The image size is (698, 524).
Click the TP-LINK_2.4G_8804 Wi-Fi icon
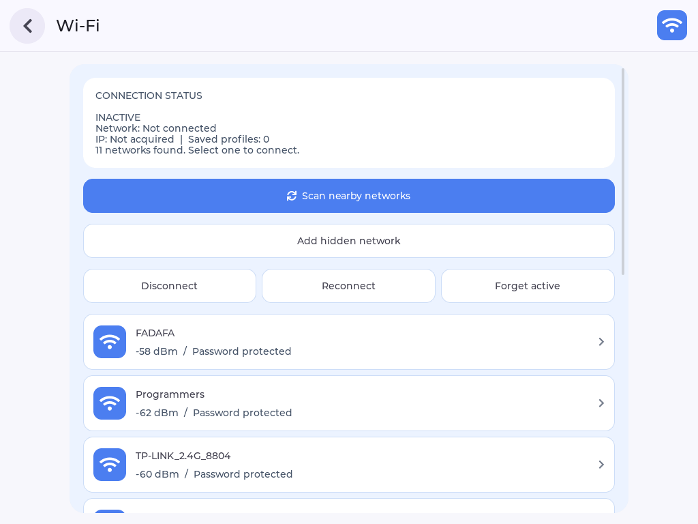click(110, 465)
